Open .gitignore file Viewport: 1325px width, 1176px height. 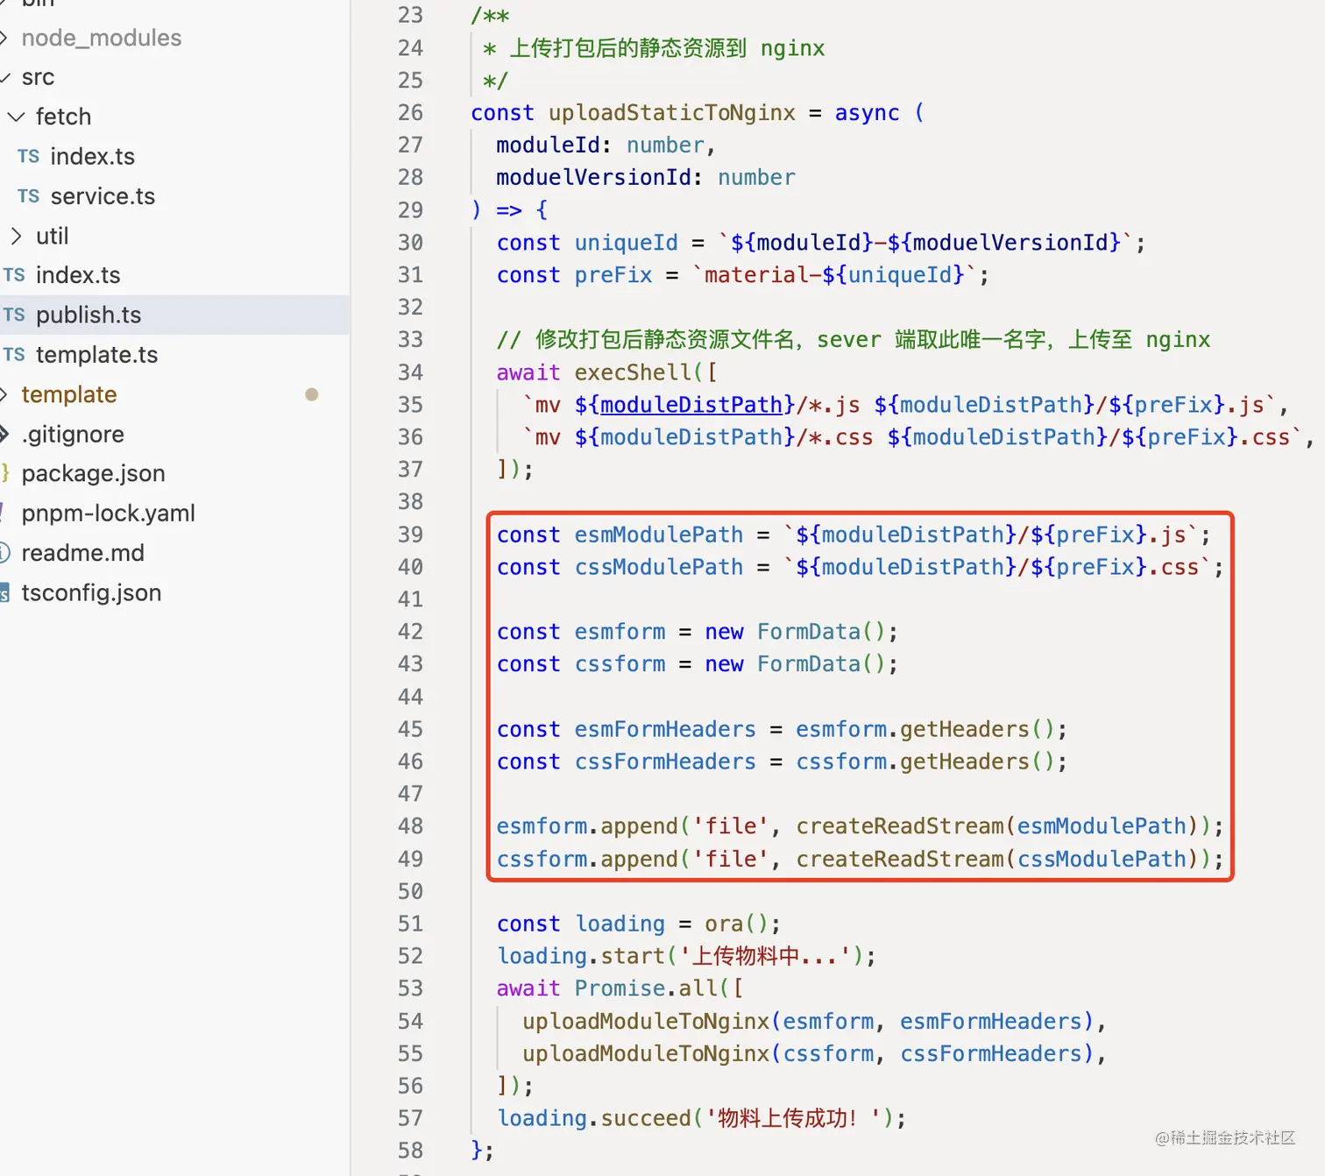(x=73, y=434)
